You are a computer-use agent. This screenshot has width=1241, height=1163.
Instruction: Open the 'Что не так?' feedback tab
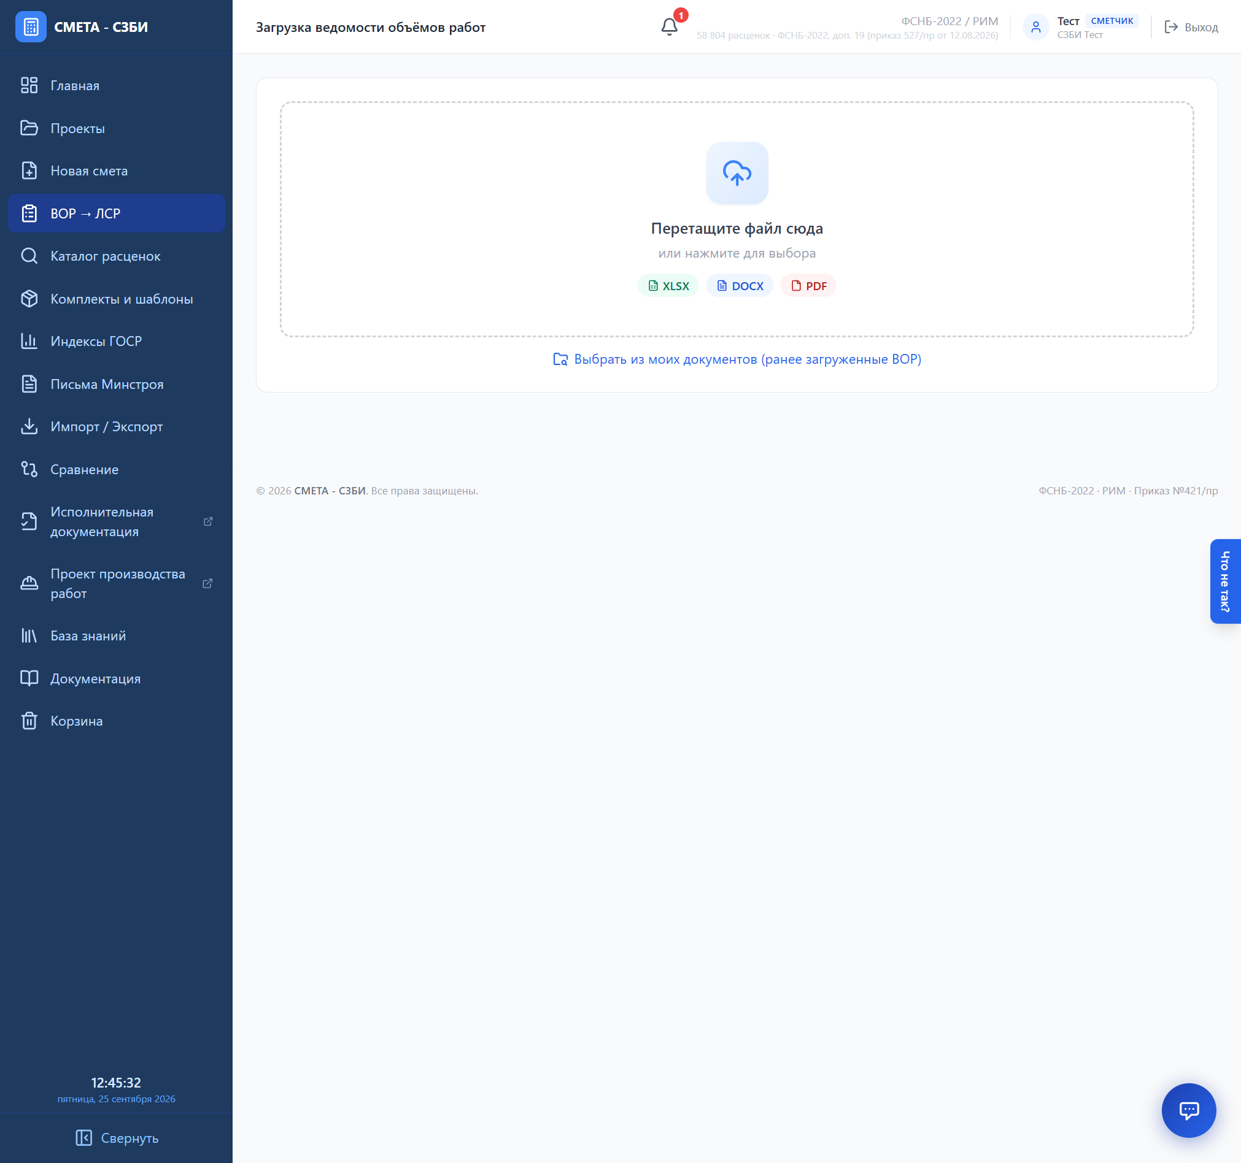coord(1225,581)
